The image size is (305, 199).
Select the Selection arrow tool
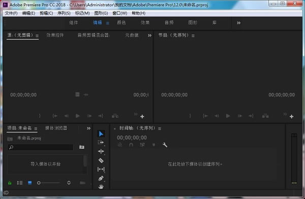point(101,134)
